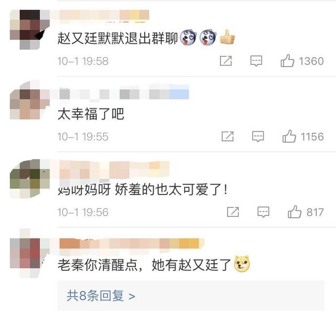336x317 pixels.
Task: Open the third commenter's avatar
Action: [30, 178]
